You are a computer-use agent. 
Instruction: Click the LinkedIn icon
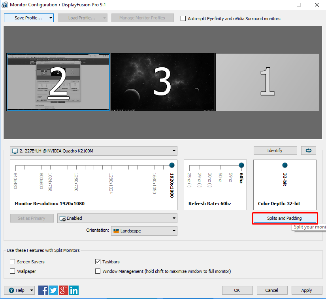click(74, 290)
